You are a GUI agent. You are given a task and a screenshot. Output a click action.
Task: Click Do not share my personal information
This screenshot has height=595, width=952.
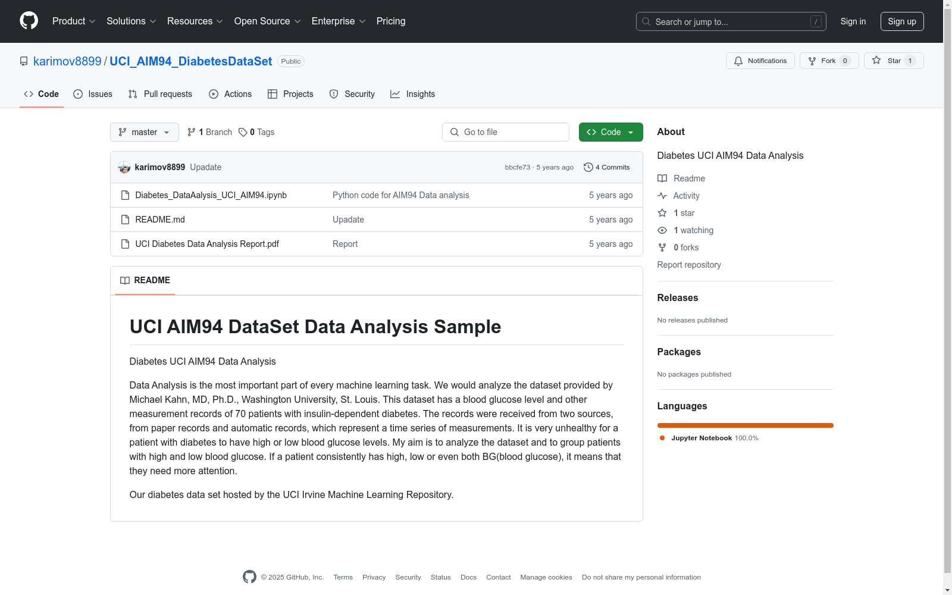[641, 577]
